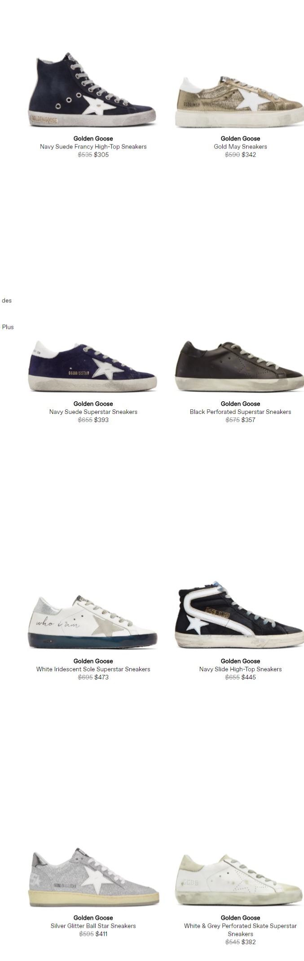The image size is (304, 961).
Task: Select the partially visible Plus sidebar item
Action: click(8, 327)
